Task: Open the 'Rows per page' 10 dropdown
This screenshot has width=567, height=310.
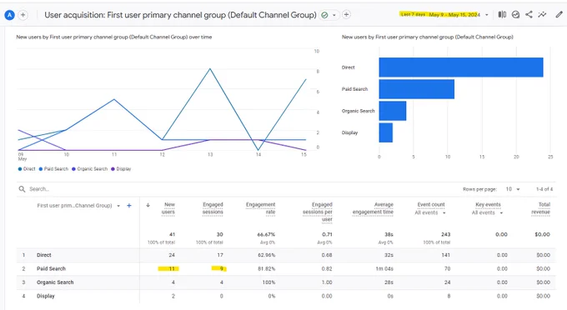Action: 513,189
